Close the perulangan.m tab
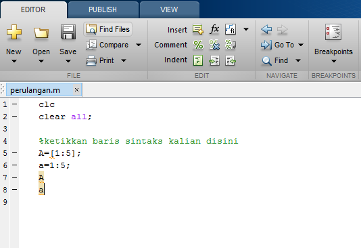 pyautogui.click(x=76, y=89)
